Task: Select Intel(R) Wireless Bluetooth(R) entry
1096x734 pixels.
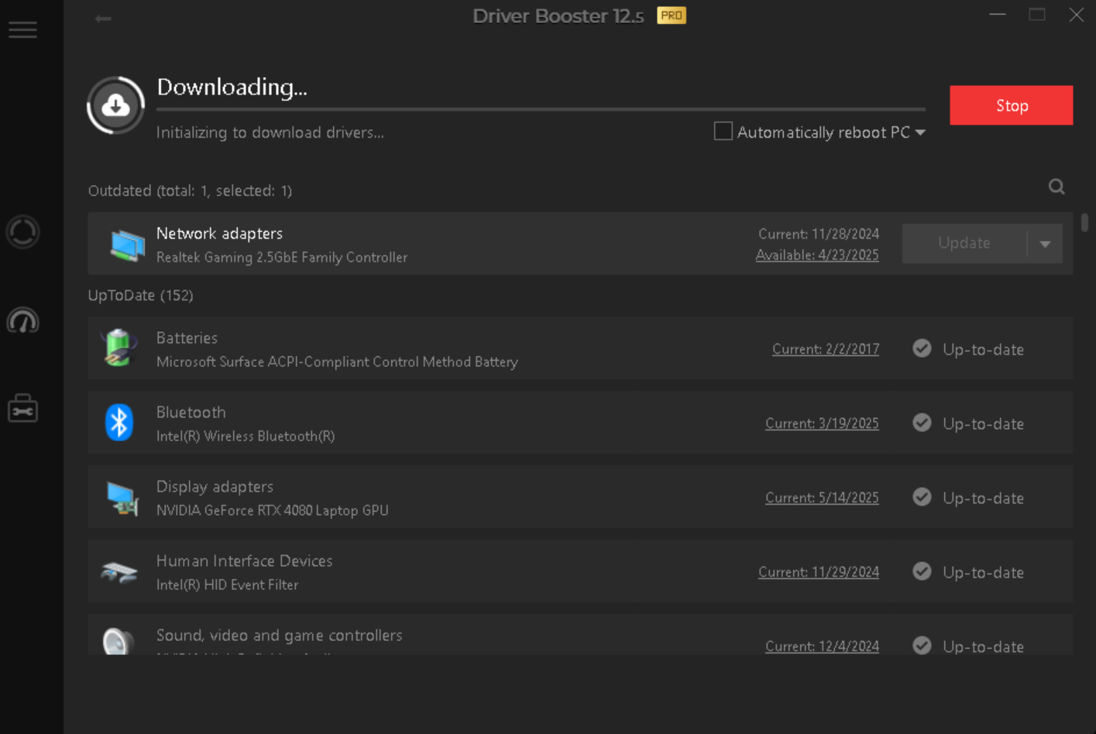Action: pos(246,436)
